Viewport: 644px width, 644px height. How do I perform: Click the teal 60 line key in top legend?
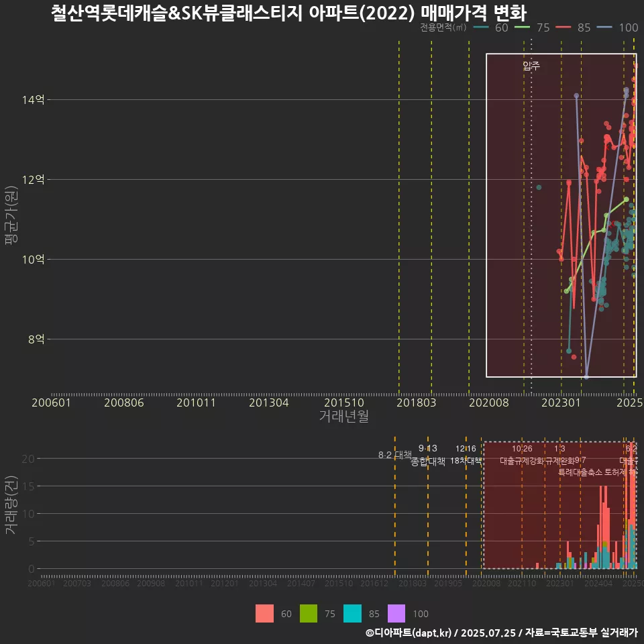tap(481, 28)
